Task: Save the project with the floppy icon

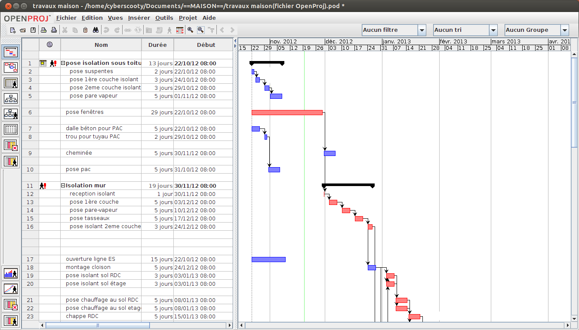Action: 33,30
